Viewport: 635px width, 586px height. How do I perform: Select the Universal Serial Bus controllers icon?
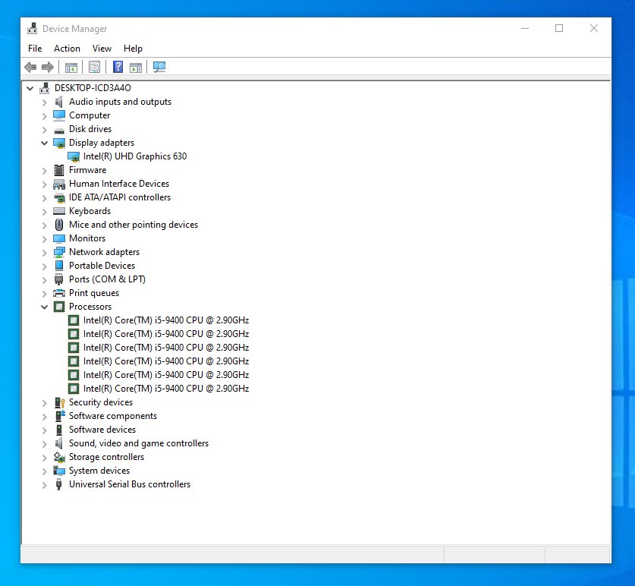59,484
